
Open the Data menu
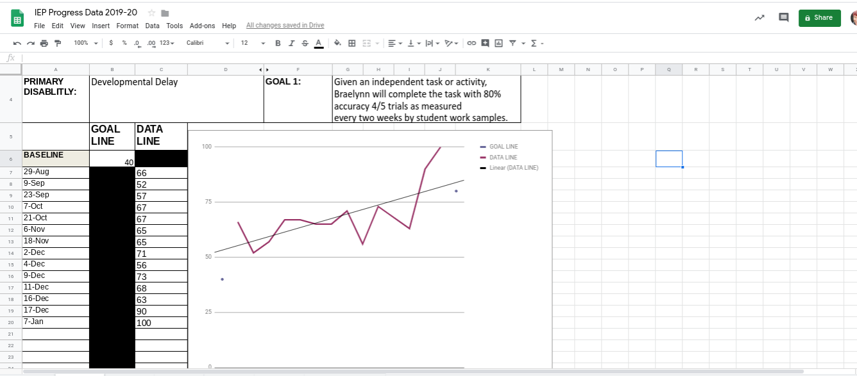pos(152,26)
